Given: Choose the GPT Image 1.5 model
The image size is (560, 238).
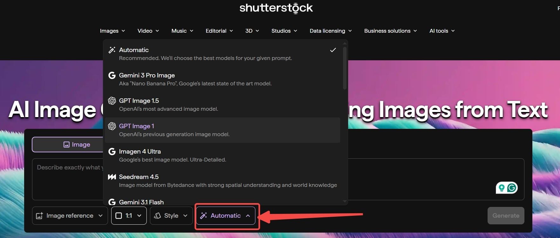Looking at the screenshot, I should (222, 105).
